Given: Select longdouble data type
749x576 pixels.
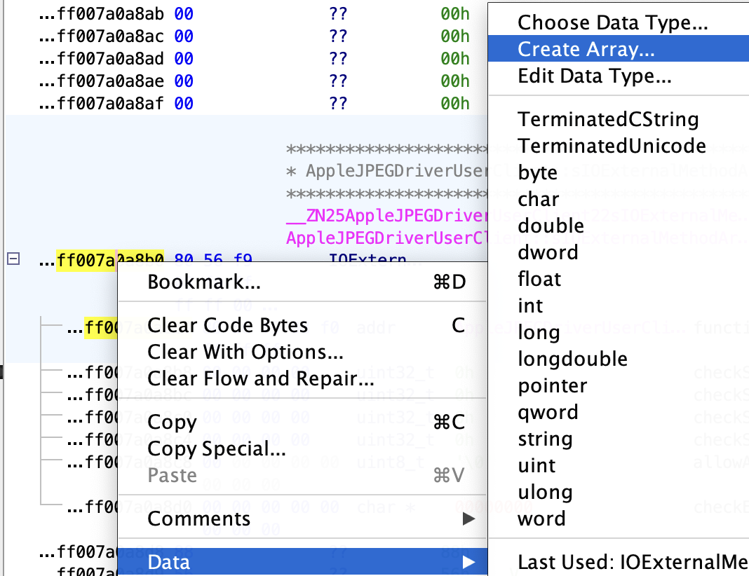Looking at the screenshot, I should point(572,359).
